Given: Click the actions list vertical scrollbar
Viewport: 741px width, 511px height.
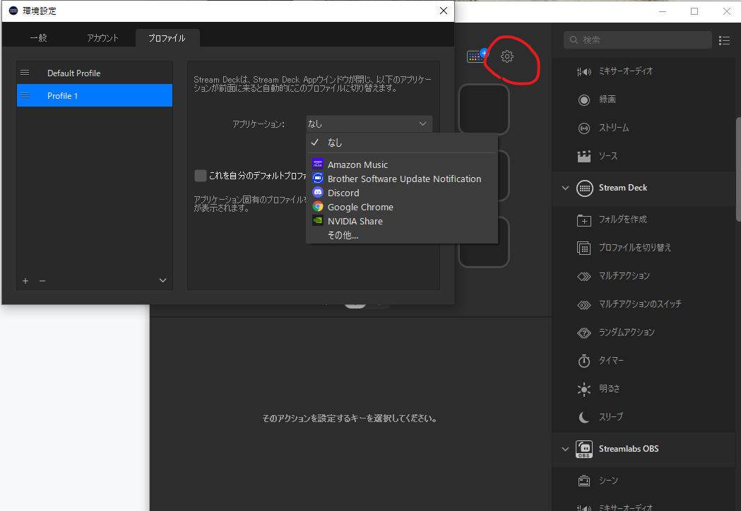Looking at the screenshot, I should click(x=737, y=169).
